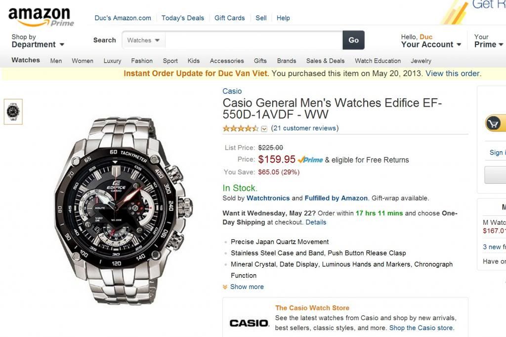Image resolution: width=506 pixels, height=337 pixels.
Task: Open 21 customer reviews link
Action: tap(304, 128)
